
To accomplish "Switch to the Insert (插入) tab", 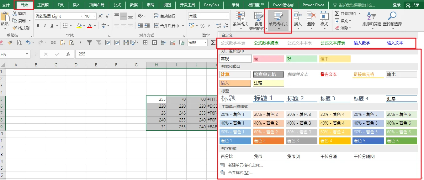I will coord(76,5).
